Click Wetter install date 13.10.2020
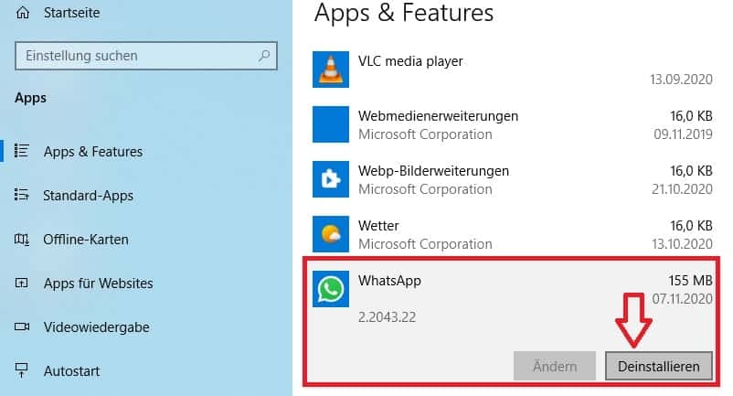This screenshot has height=396, width=733. [x=682, y=243]
